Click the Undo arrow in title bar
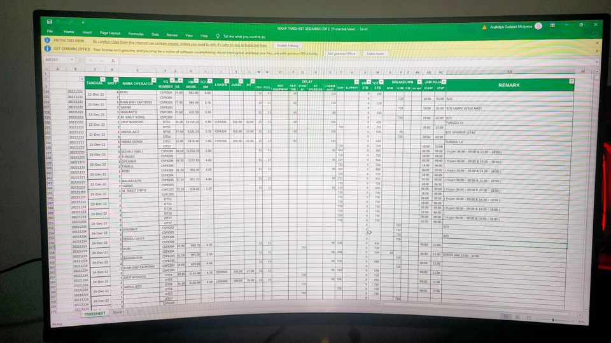Viewport: 611px width, 343px height. pos(59,22)
